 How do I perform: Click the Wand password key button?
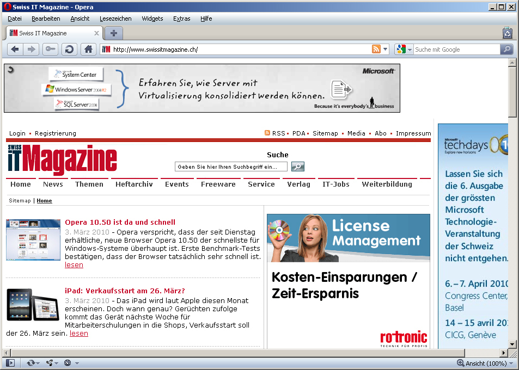point(50,50)
